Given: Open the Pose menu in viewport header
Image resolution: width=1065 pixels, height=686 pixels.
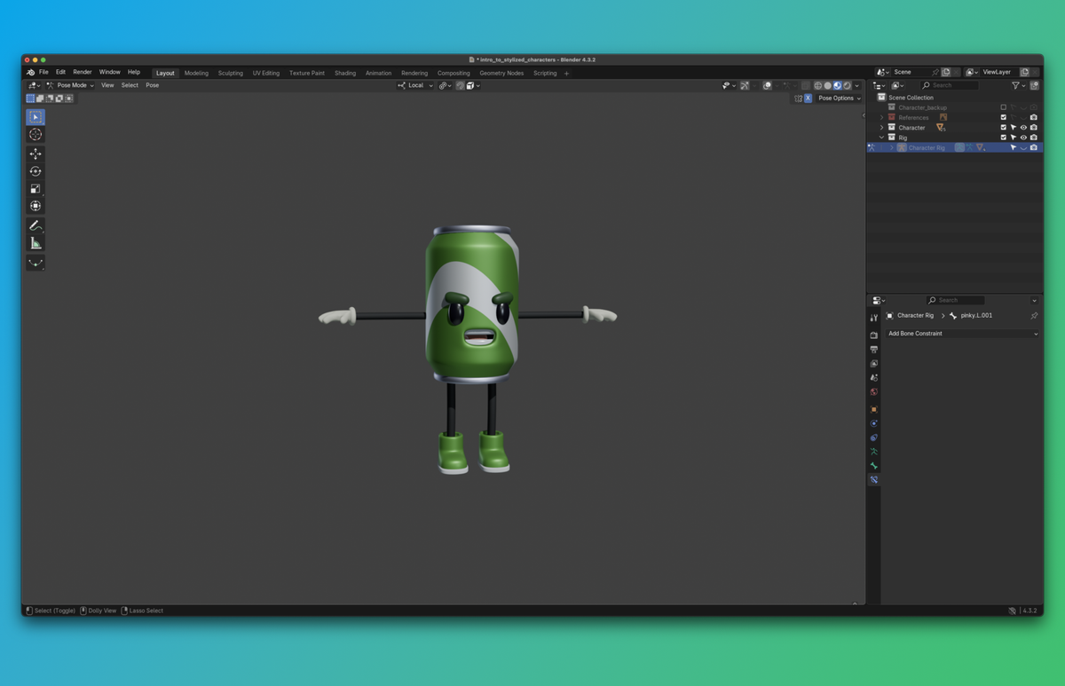Looking at the screenshot, I should [x=153, y=85].
